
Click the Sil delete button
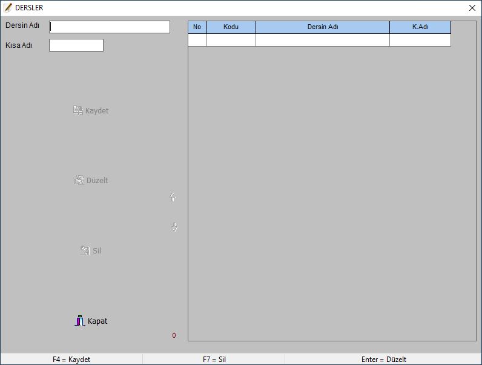point(91,250)
